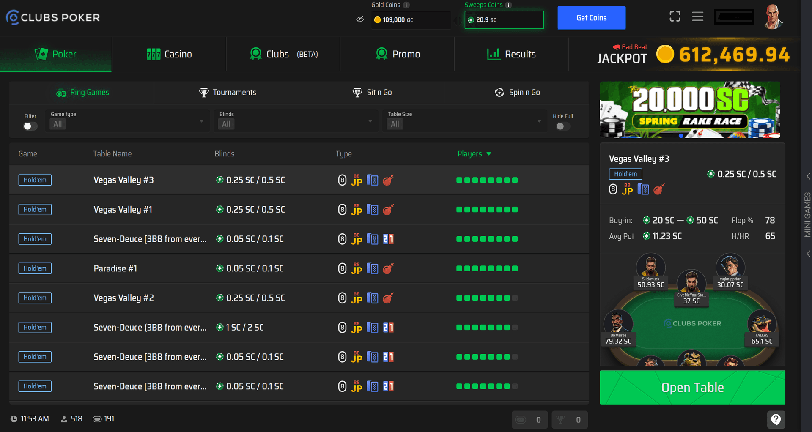This screenshot has height=432, width=812.
Task: Switch to the Poker tab
Action: pos(56,54)
